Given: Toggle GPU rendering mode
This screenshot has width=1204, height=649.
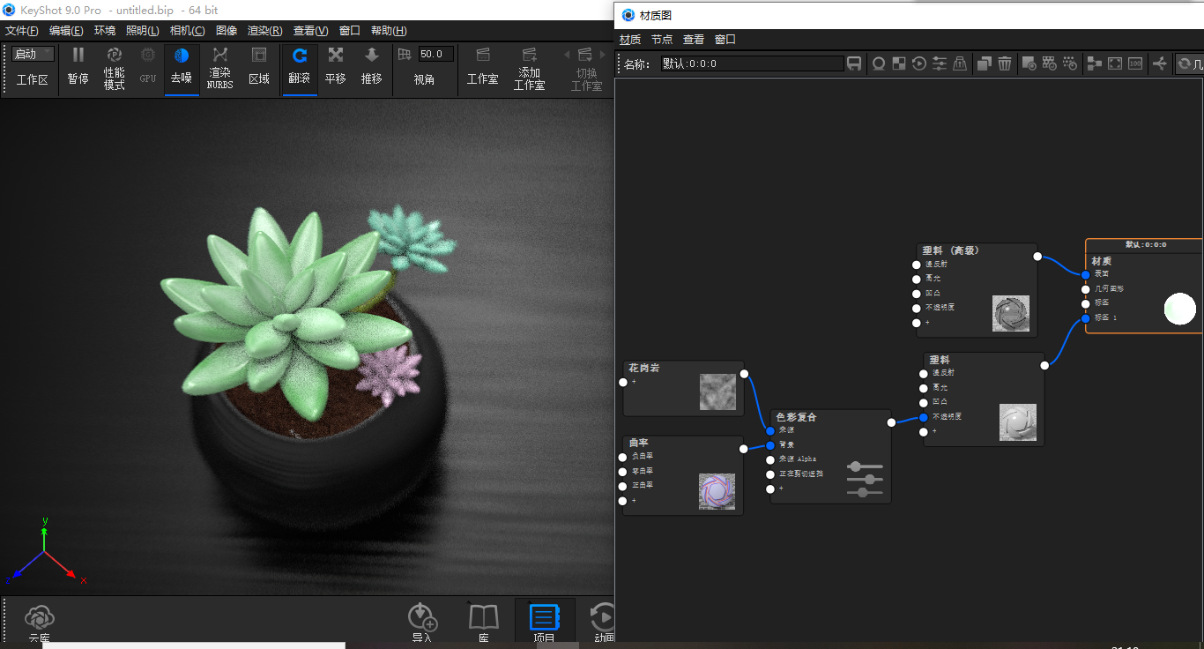Looking at the screenshot, I should (147, 66).
